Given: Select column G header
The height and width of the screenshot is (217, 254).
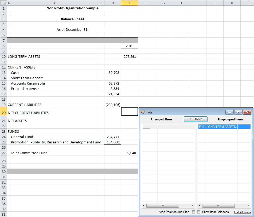Looking at the screenshot, I should coord(164,3).
